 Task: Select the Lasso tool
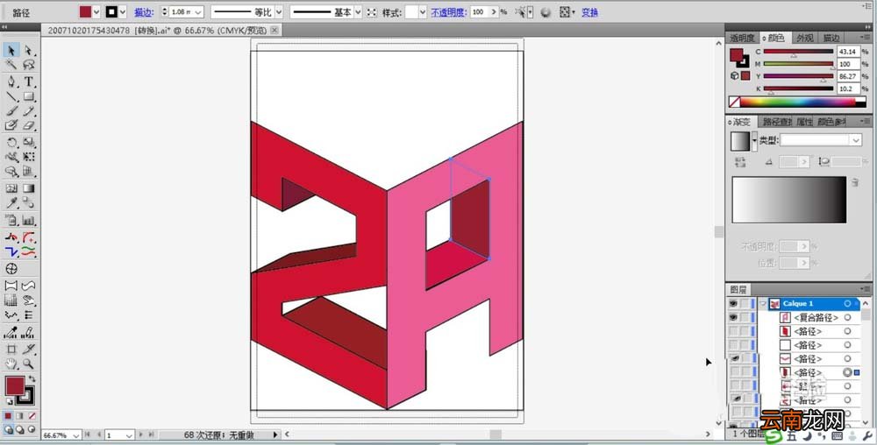[29, 65]
